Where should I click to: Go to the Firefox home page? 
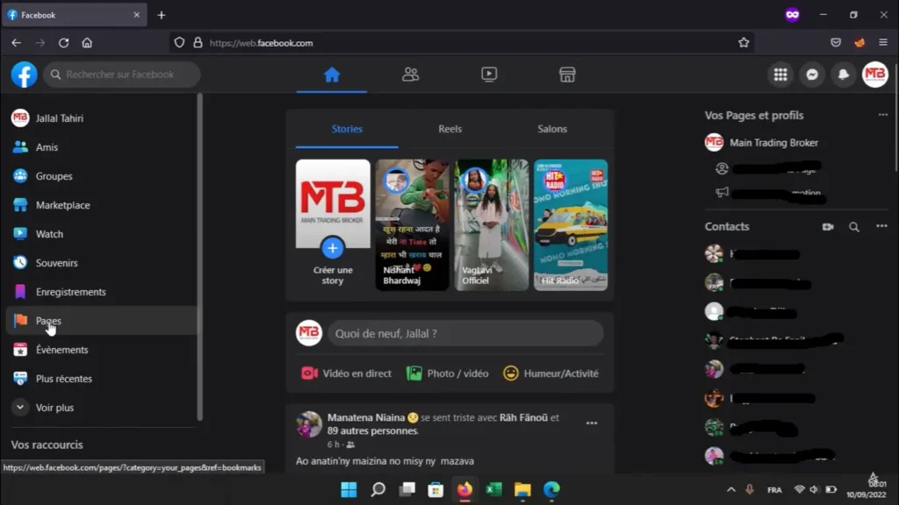(87, 43)
